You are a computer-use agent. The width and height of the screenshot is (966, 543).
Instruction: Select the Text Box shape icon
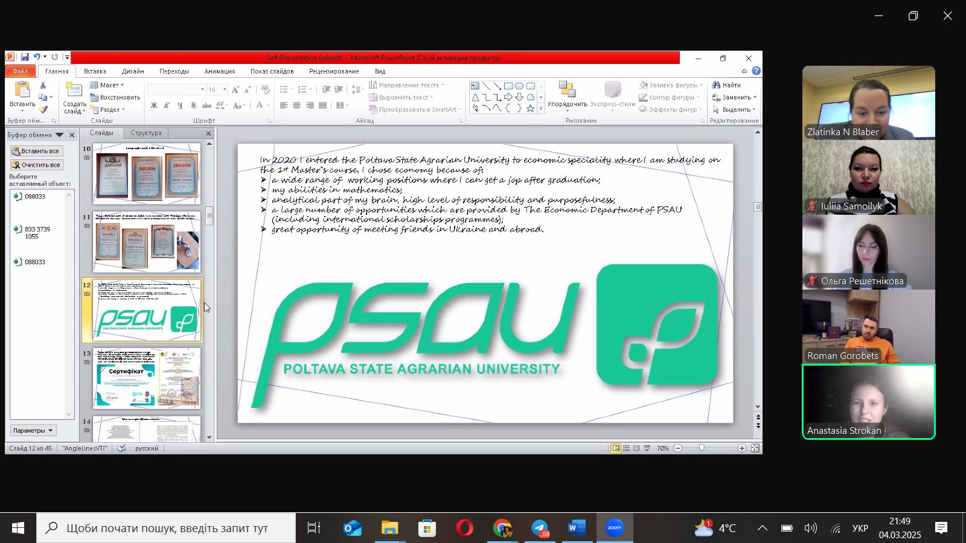[x=475, y=86]
